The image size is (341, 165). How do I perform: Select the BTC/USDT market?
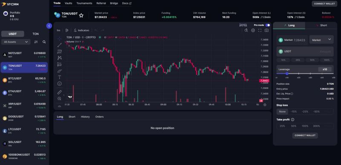[x=24, y=80]
